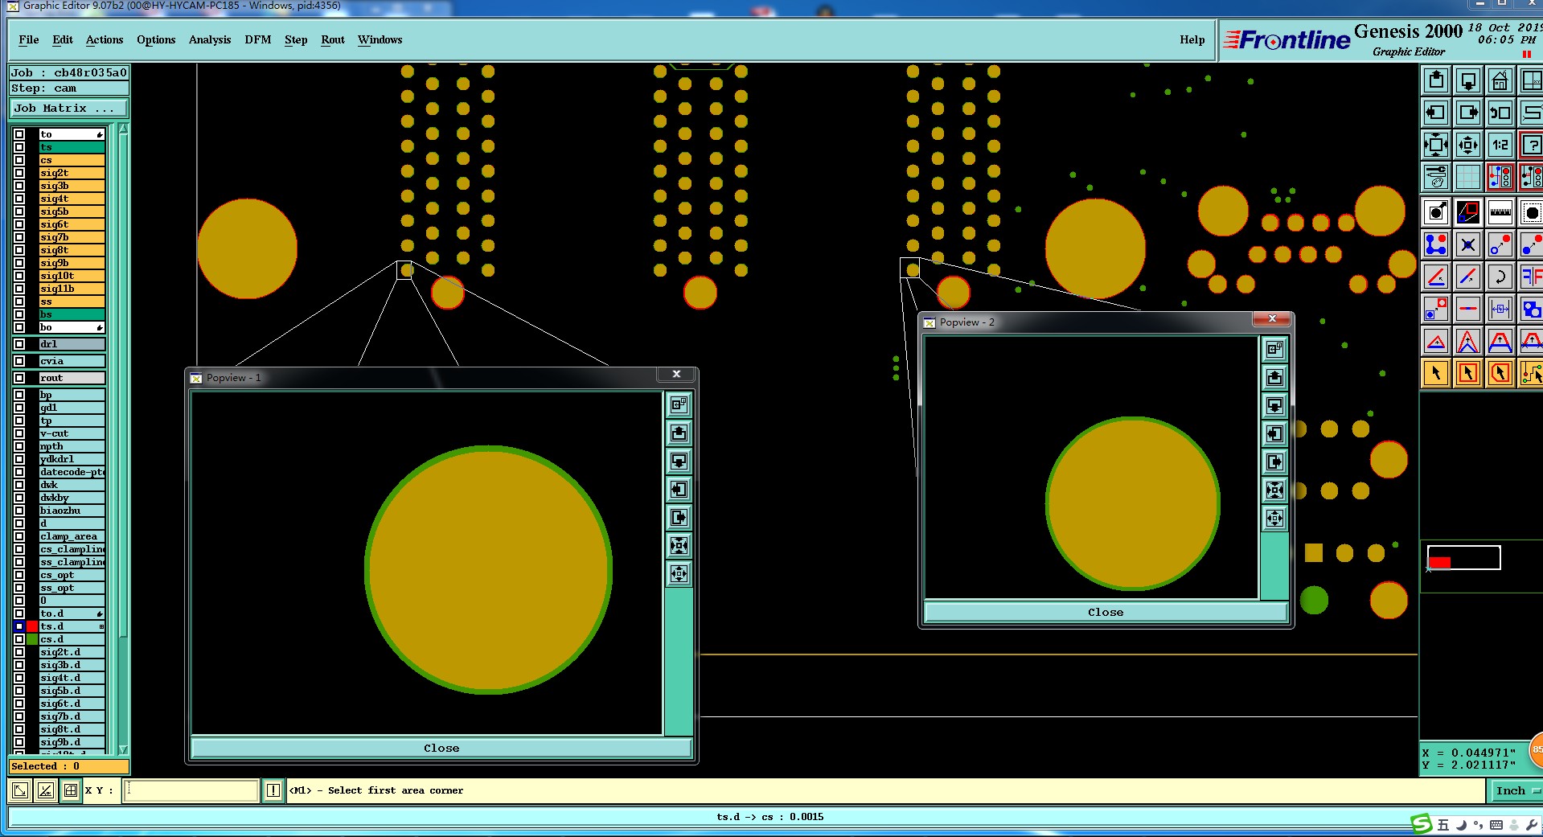
Task: Click Close button in Popview - 1
Action: pyautogui.click(x=441, y=748)
